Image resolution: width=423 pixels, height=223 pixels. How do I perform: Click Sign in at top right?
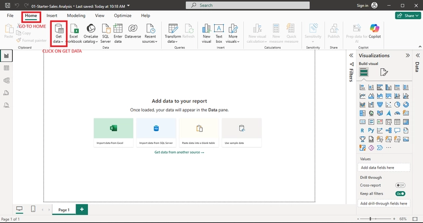click(362, 5)
